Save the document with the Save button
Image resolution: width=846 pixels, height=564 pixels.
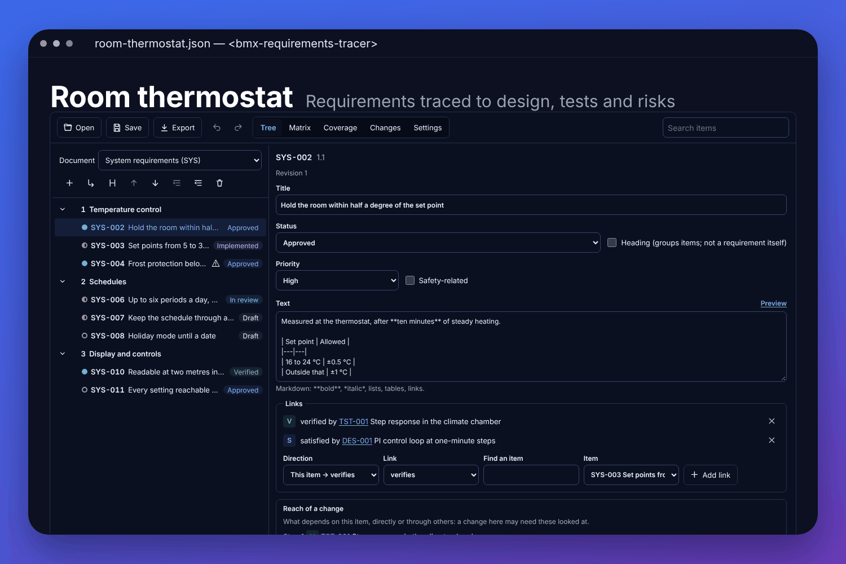click(x=127, y=127)
